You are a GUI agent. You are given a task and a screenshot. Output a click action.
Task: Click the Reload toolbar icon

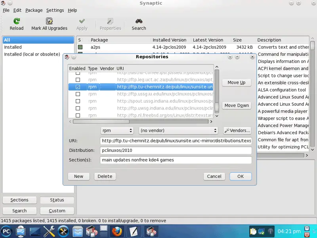click(x=17, y=21)
